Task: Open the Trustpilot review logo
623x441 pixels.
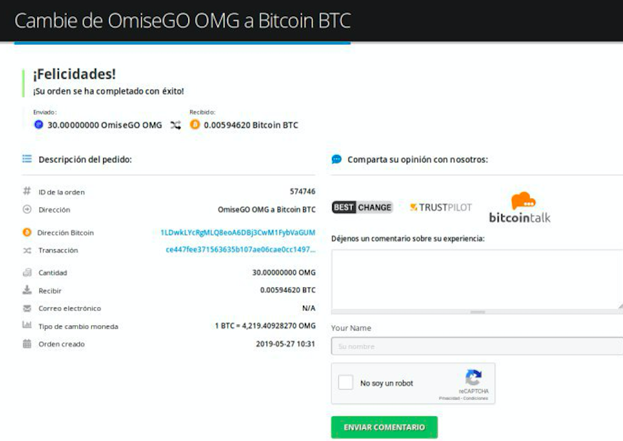Action: coord(441,207)
